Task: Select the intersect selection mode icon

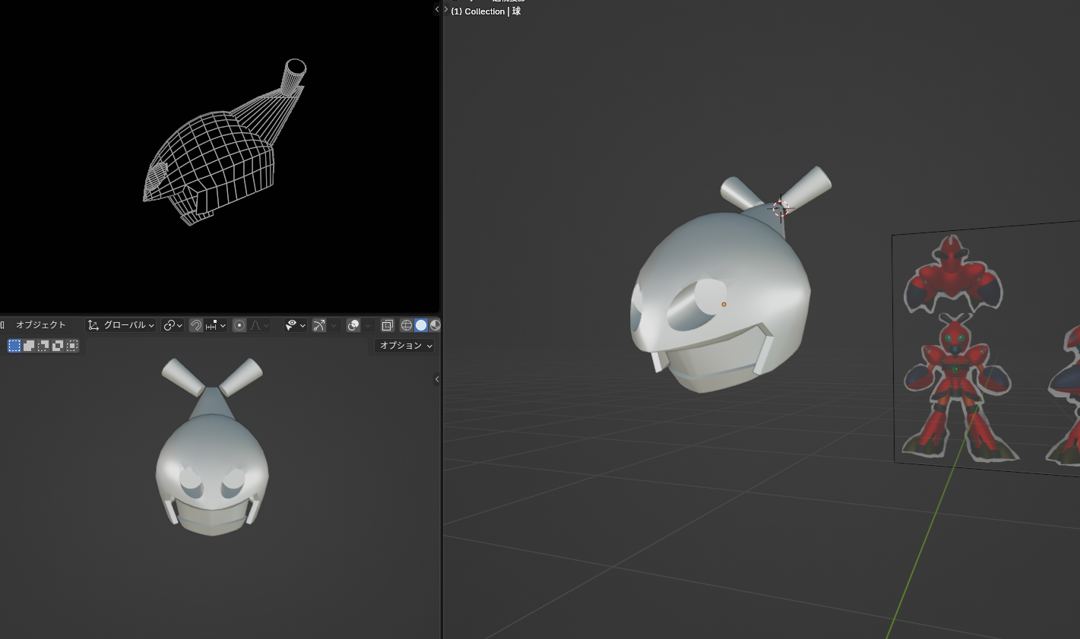Action: pyautogui.click(x=72, y=346)
